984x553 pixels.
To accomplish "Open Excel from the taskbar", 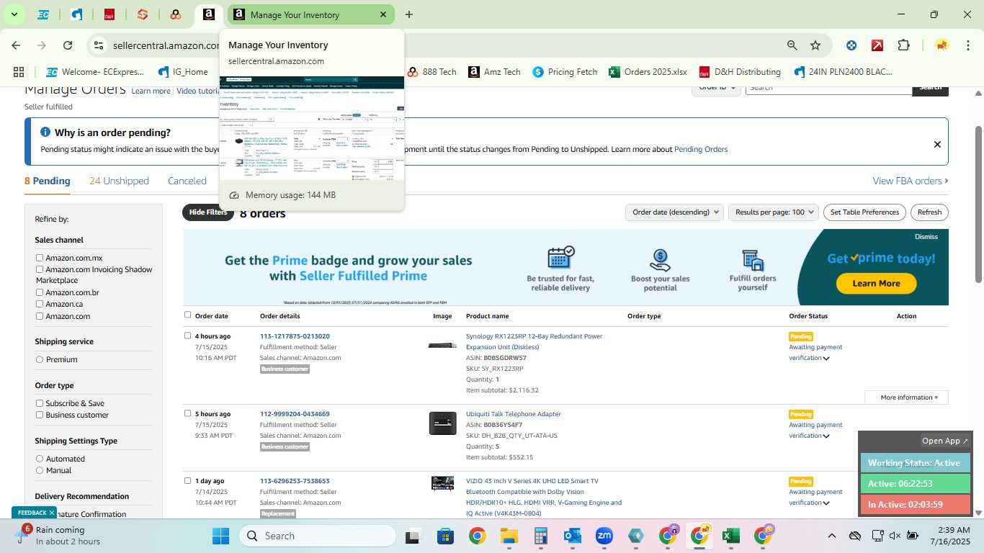I will click(x=730, y=536).
